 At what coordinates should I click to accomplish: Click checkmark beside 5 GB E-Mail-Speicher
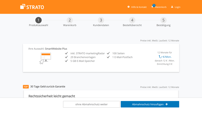coord(66,61)
